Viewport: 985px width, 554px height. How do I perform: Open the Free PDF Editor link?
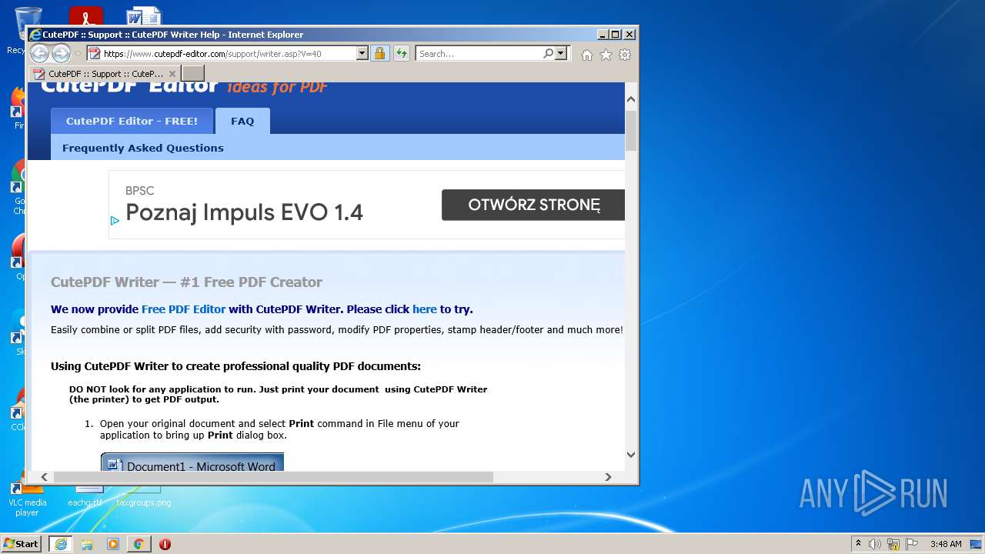[x=183, y=309]
